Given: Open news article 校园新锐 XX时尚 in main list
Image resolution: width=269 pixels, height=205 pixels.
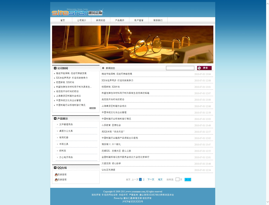Looking at the screenshot, I should 111,87.
